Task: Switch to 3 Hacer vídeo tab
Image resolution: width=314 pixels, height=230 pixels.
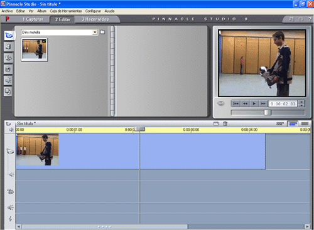Action: 95,19
